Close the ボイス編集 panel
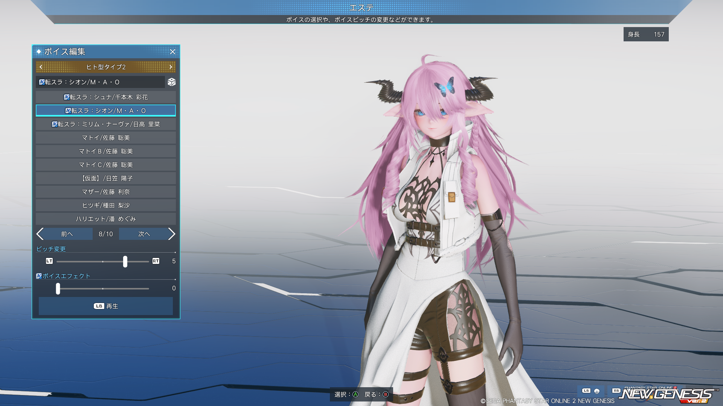This screenshot has height=406, width=723. tap(172, 52)
